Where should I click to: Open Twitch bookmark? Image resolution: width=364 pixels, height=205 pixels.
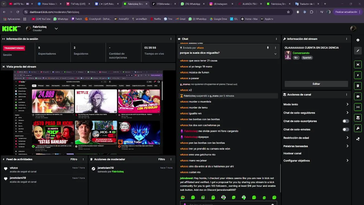[76, 19]
